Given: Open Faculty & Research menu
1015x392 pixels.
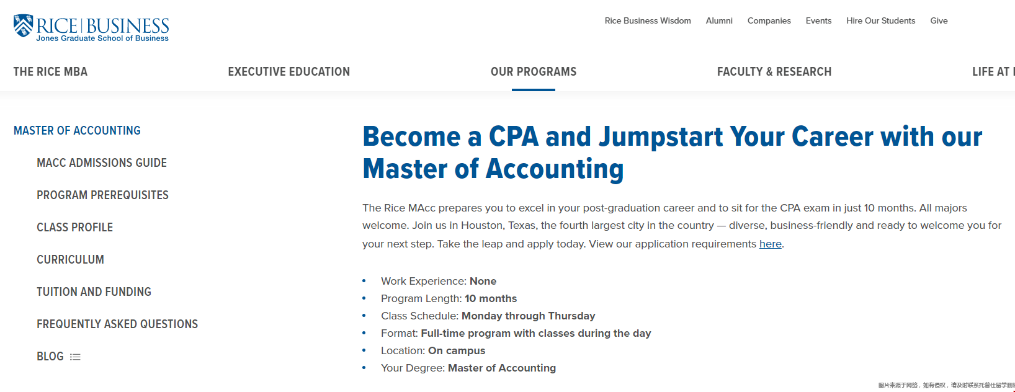Looking at the screenshot, I should 774,72.
